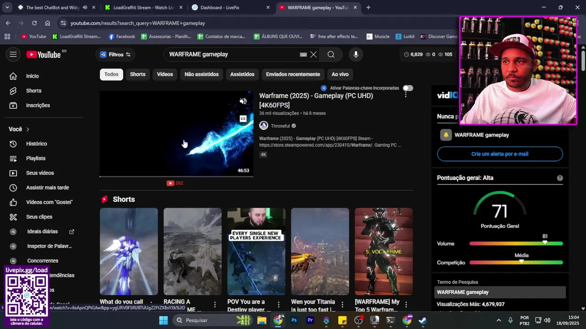Image resolution: width=586 pixels, height=329 pixels.
Task: Open browser home button
Action: (48, 23)
